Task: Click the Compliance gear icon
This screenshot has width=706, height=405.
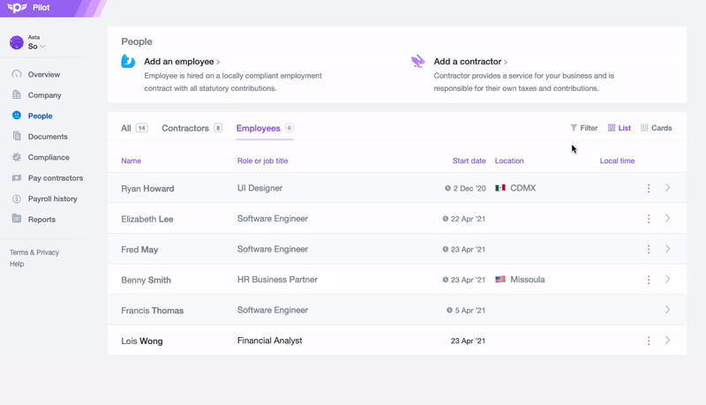Action: coord(17,157)
